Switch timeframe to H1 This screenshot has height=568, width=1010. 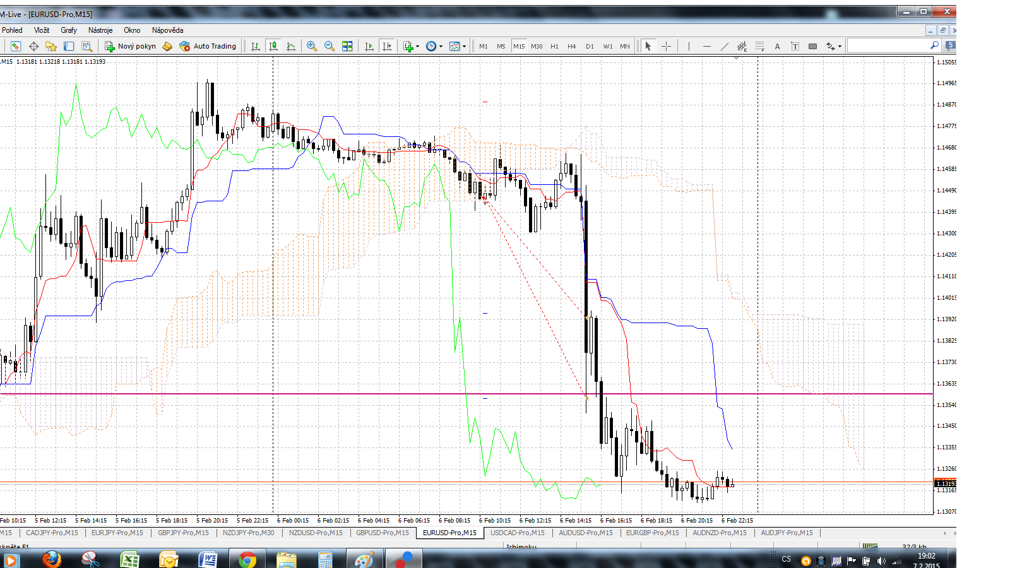(x=554, y=46)
